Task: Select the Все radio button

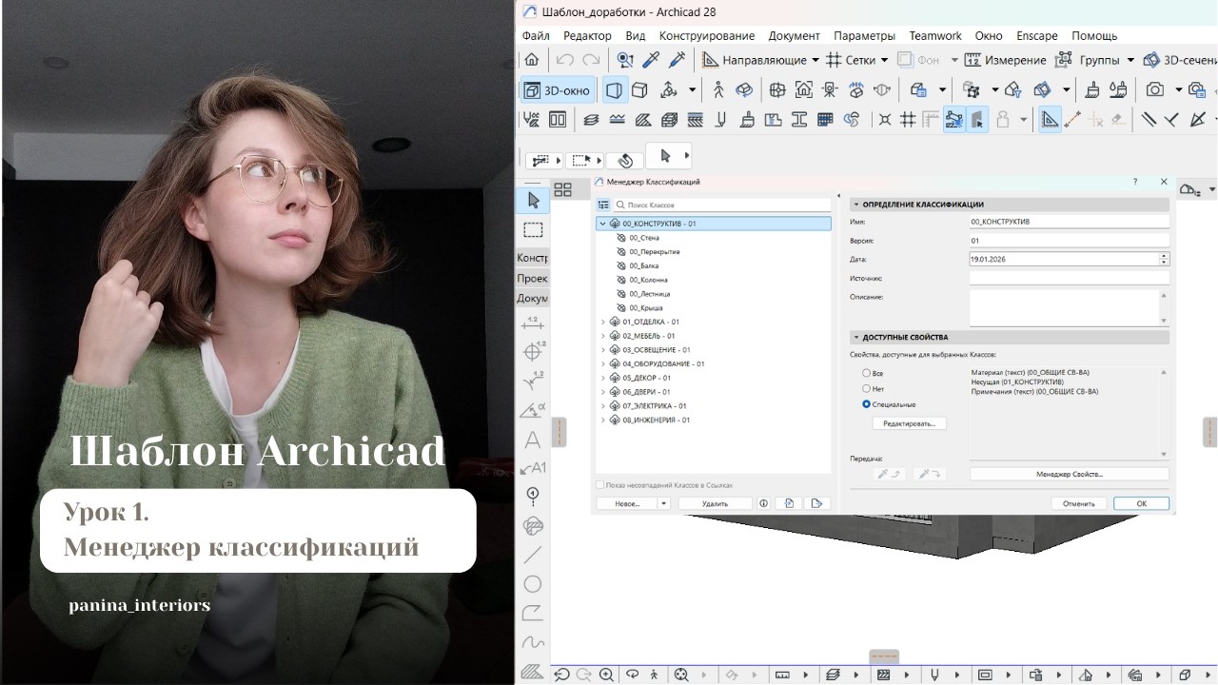Action: (x=867, y=373)
